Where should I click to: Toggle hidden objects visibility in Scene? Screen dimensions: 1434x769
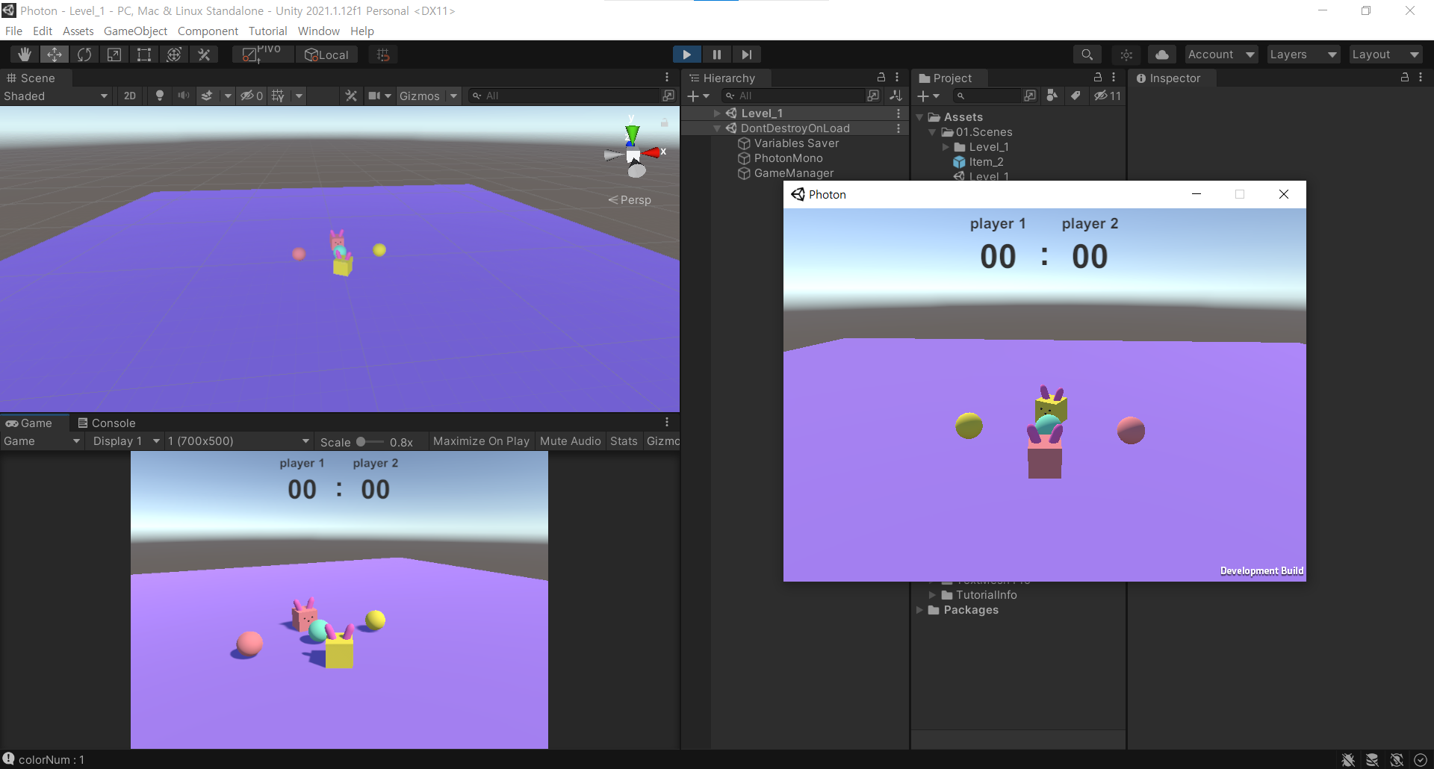(x=251, y=96)
